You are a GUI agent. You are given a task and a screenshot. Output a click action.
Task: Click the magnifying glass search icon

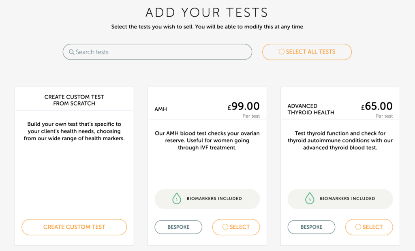(x=71, y=52)
